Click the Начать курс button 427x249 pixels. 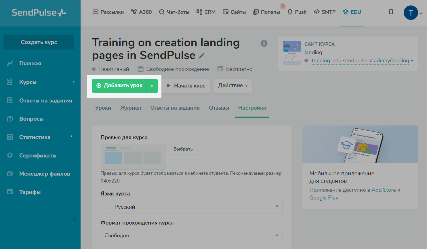pyautogui.click(x=186, y=86)
